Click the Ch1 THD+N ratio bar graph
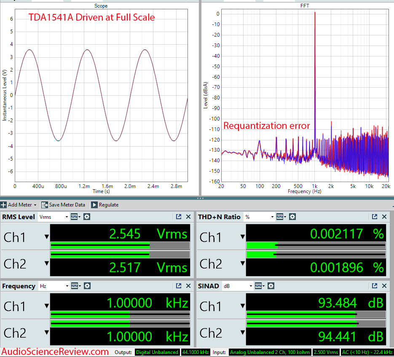Screen dimensions: 394x357 316,245
